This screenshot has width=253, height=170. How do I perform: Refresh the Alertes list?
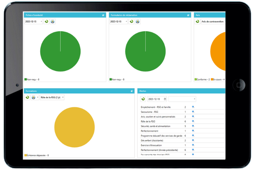(143, 99)
